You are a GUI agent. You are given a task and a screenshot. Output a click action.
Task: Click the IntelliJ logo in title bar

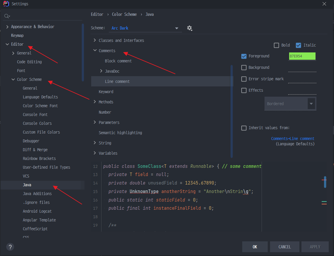[x=6, y=4]
